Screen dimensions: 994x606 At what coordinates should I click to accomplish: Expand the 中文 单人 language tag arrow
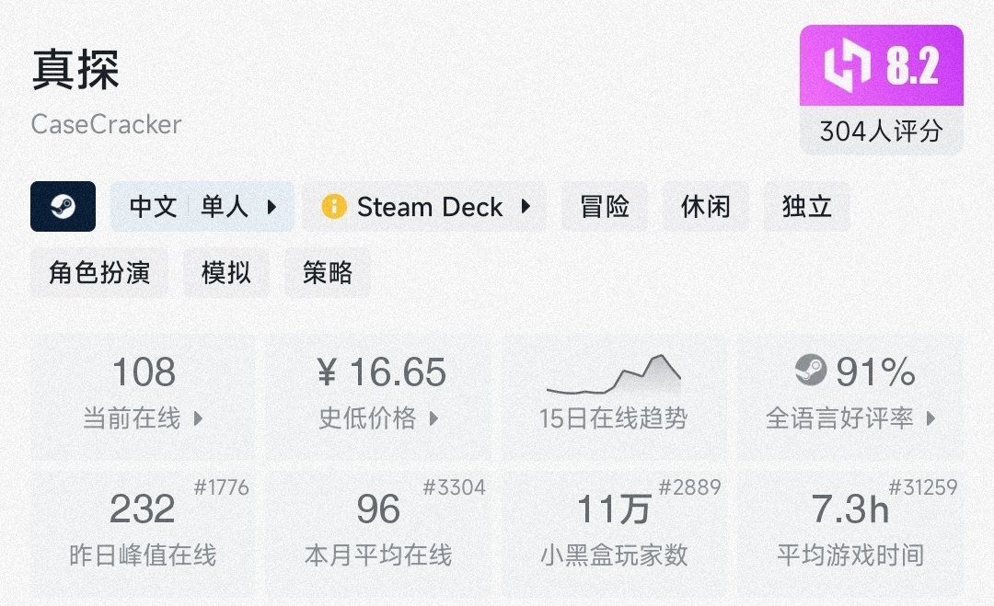[x=272, y=207]
